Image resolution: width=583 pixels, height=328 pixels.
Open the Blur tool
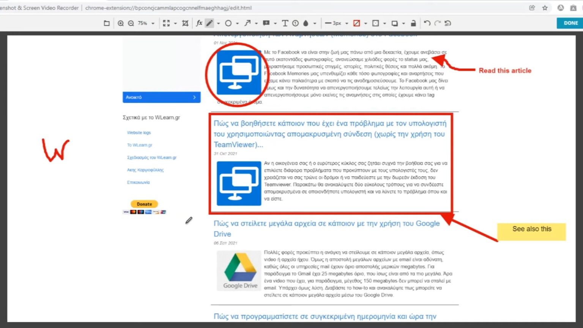pos(305,23)
